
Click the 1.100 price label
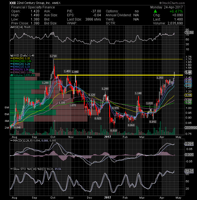coord(62,103)
